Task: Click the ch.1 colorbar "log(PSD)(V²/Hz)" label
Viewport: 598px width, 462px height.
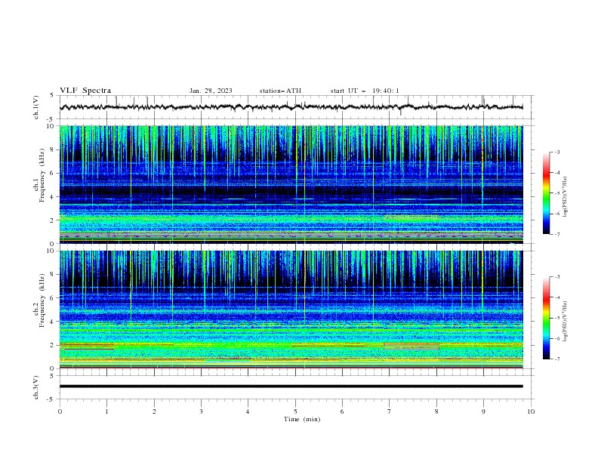Action: coord(565,197)
